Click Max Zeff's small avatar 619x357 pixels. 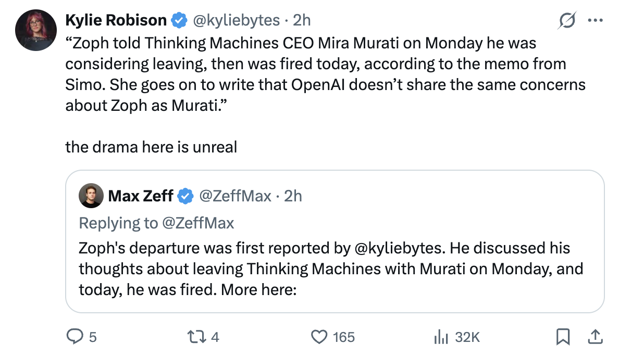point(90,196)
